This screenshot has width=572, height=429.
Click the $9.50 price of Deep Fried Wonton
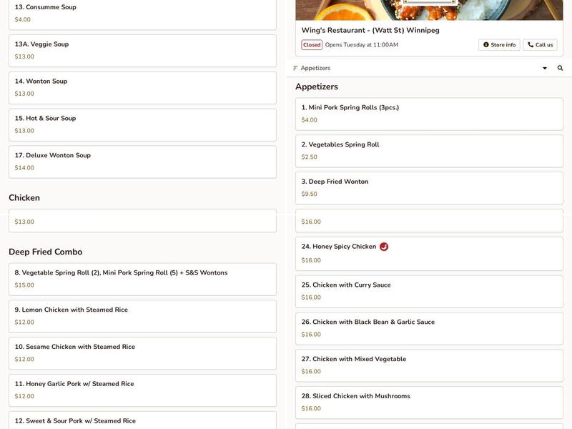pos(310,194)
